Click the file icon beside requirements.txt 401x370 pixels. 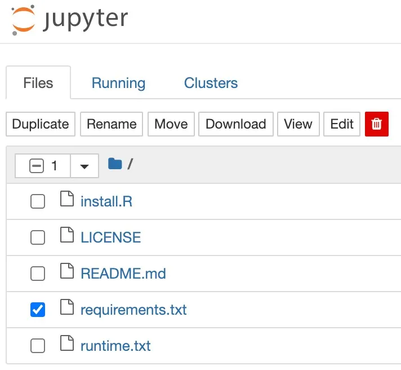(x=67, y=309)
